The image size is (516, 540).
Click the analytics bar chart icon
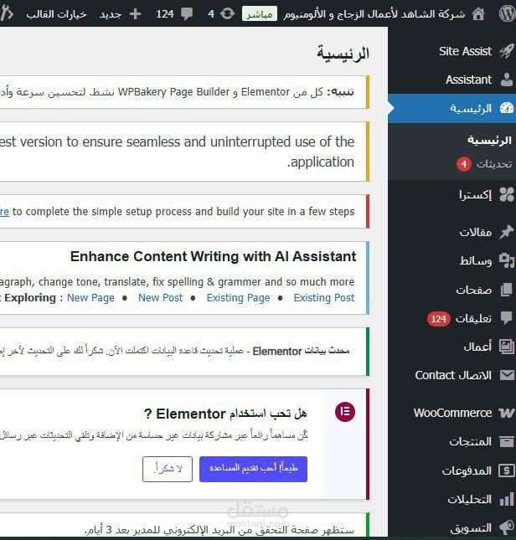click(x=507, y=499)
